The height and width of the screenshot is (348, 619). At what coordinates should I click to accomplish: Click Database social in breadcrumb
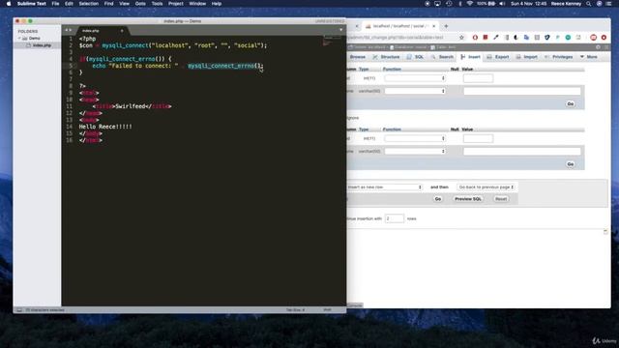coord(408,47)
